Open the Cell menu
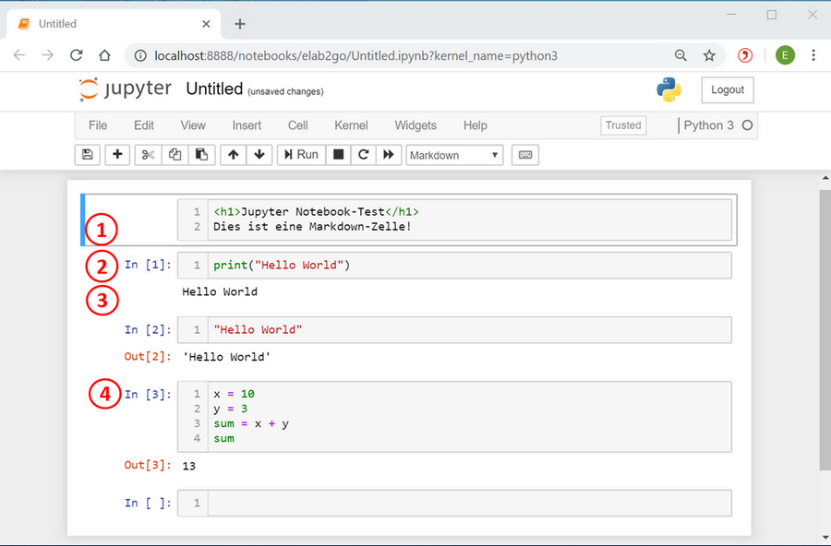Screen dimensions: 831x546 [298, 125]
